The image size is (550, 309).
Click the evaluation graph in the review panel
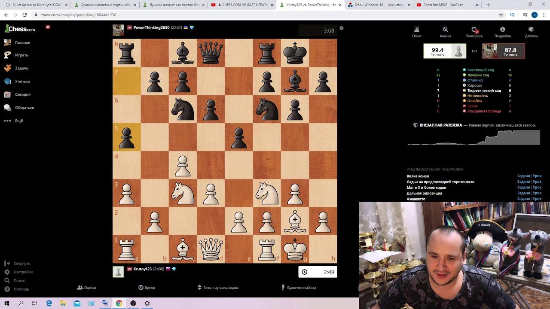[x=474, y=138]
